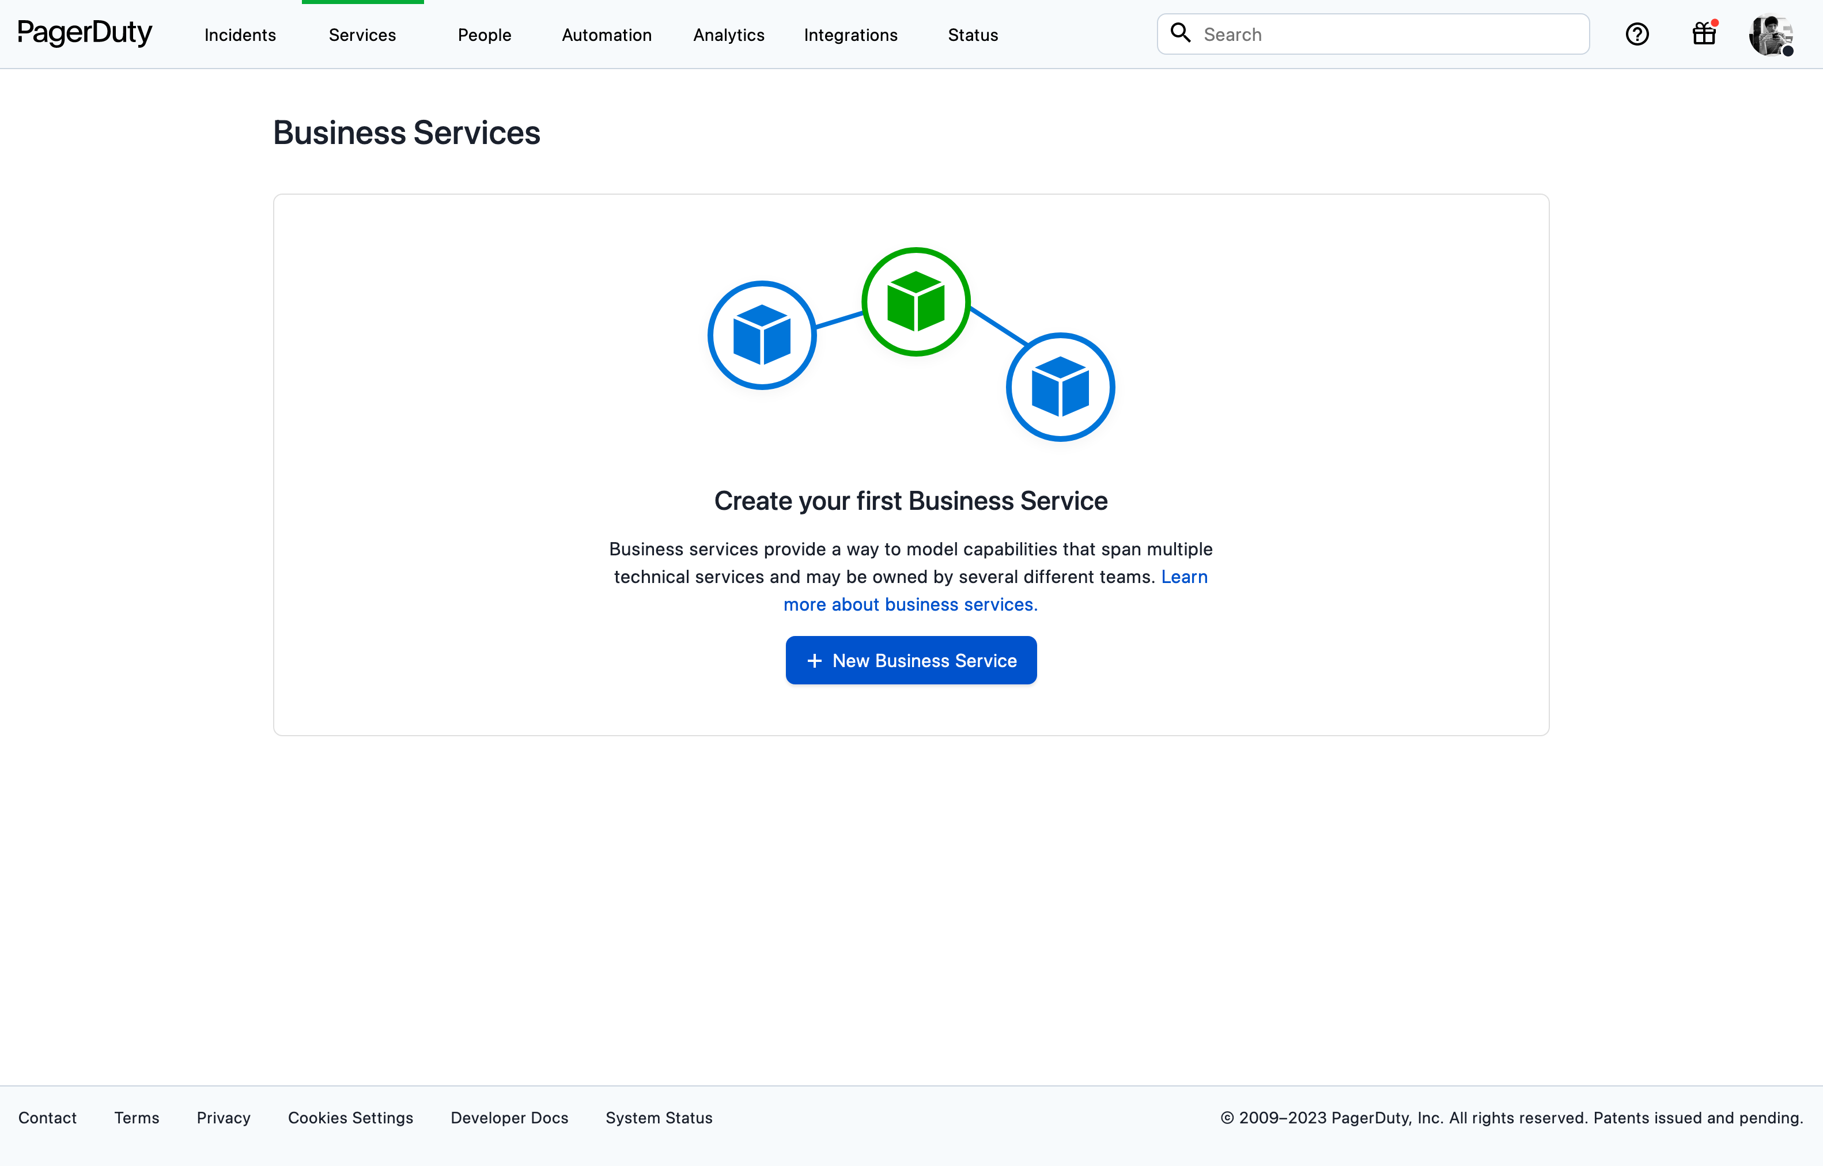
Task: Open the user profile avatar
Action: click(x=1772, y=35)
